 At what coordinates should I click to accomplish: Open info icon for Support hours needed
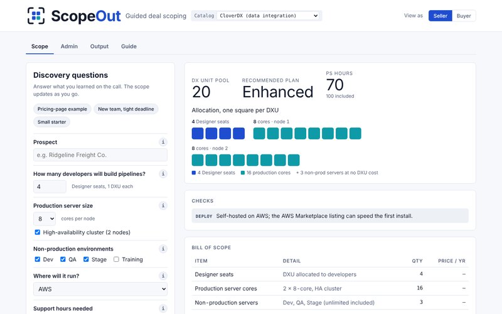[x=163, y=308]
